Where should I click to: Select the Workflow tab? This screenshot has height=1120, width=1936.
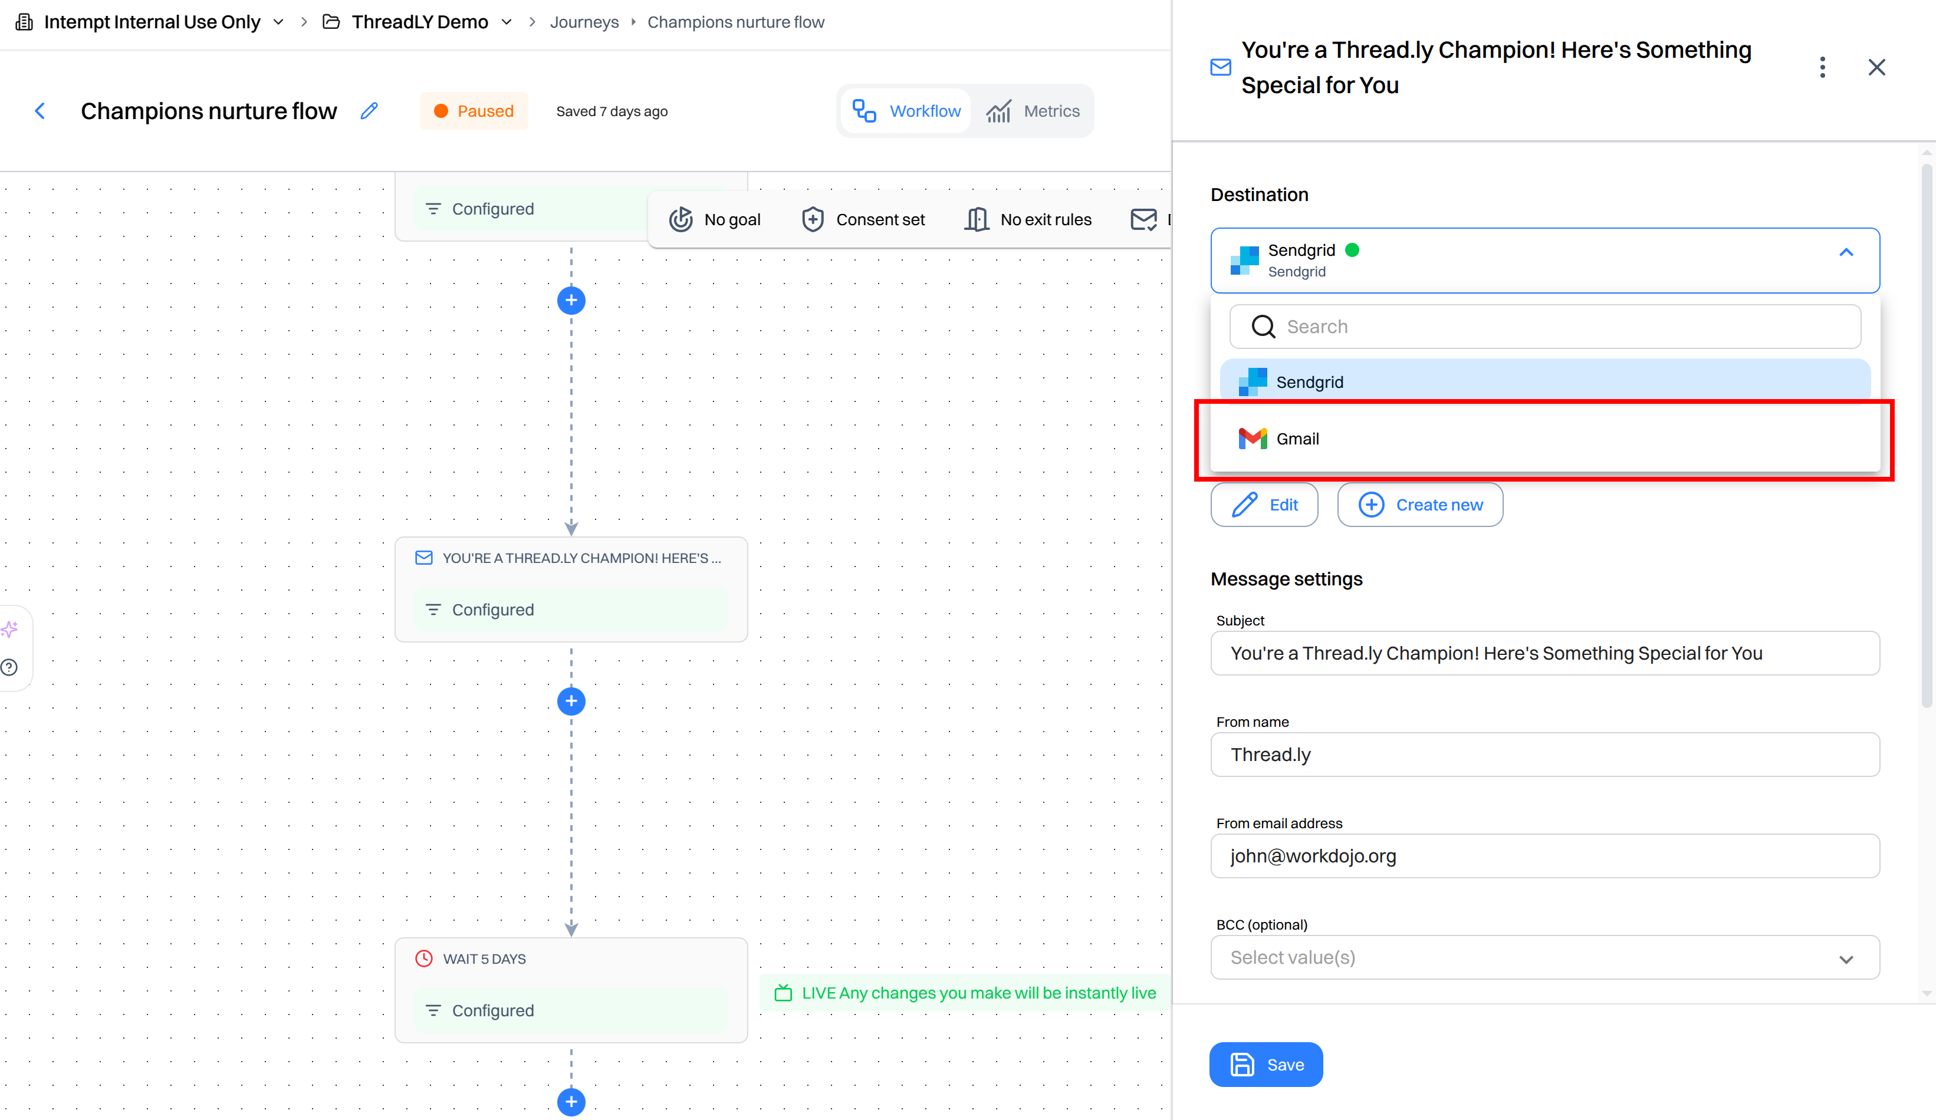906,111
